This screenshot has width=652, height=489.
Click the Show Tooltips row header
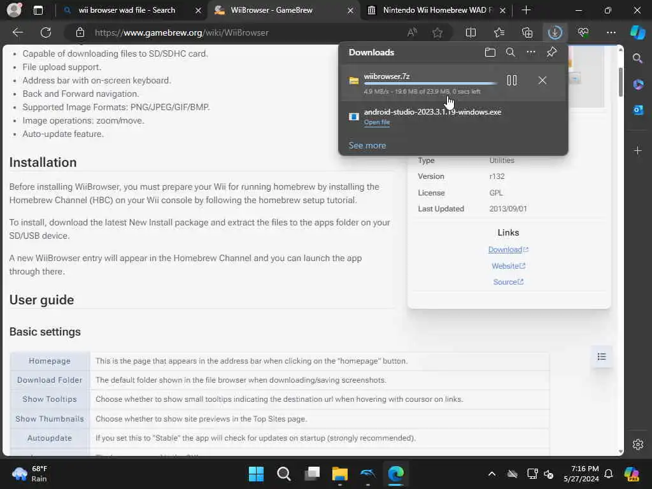tap(50, 399)
